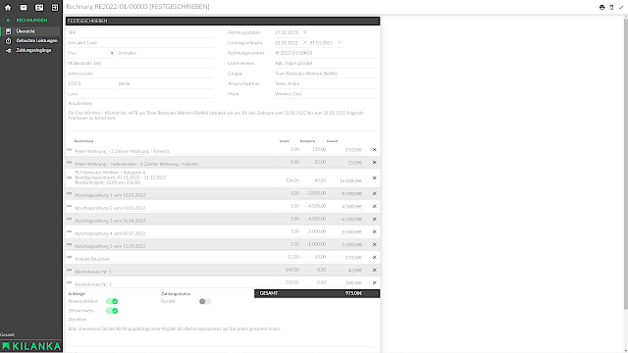Open Gebuchte Leistungen in the sidebar

(30, 41)
